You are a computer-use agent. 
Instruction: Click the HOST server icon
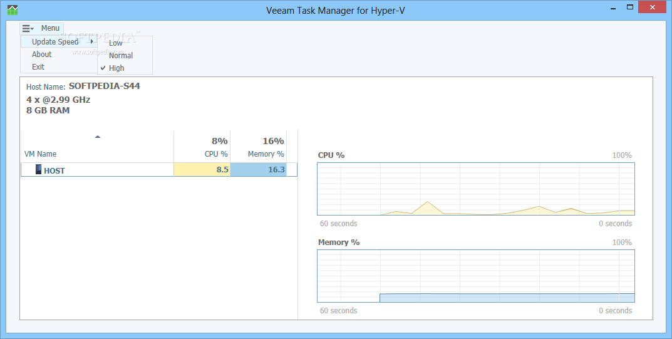click(39, 169)
